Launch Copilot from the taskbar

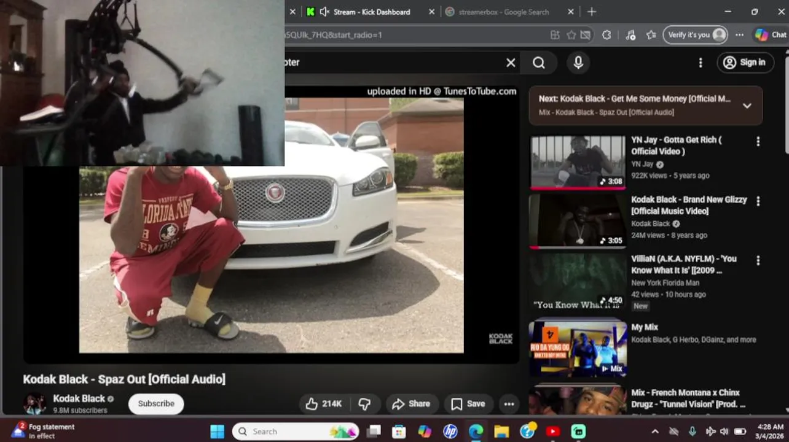(425, 432)
